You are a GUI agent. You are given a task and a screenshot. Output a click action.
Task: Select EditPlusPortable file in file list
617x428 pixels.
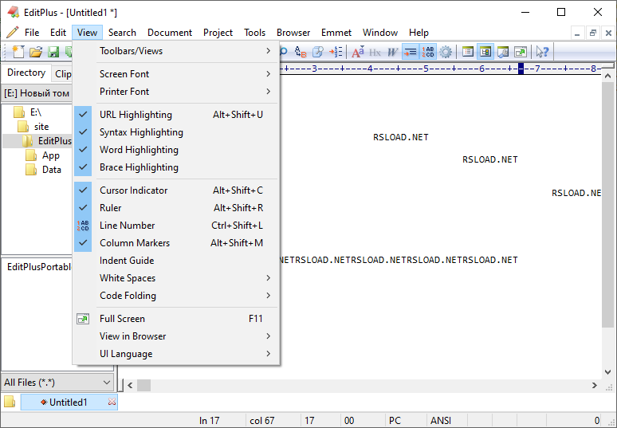coord(38,267)
